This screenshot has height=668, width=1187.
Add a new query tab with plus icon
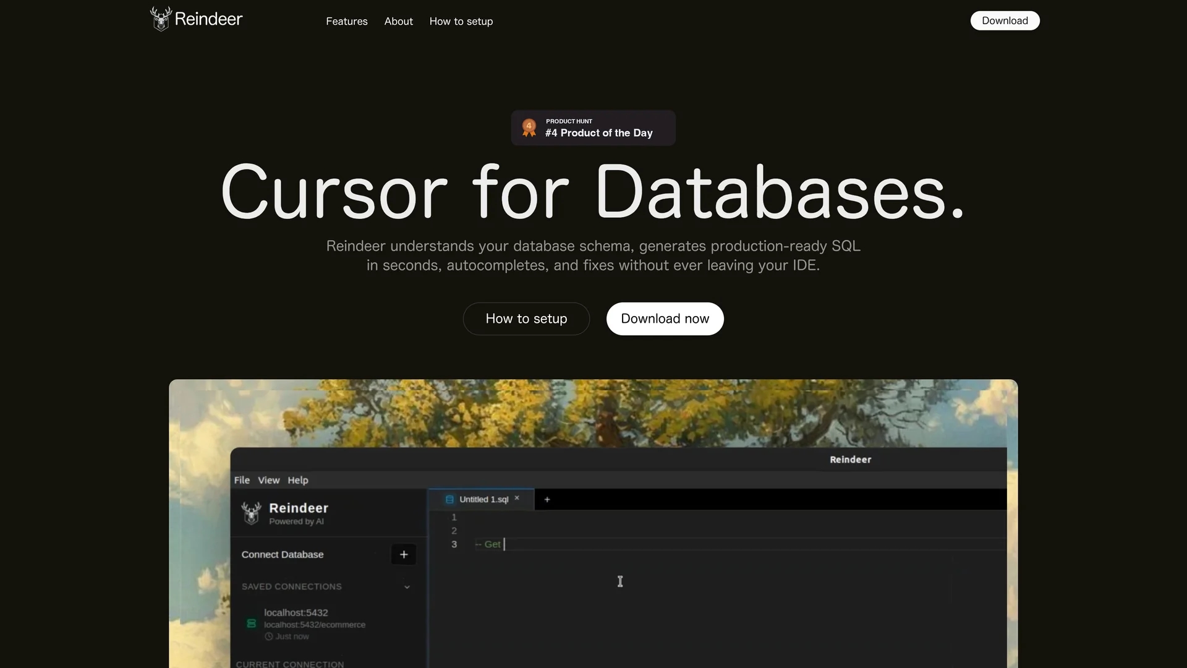pyautogui.click(x=547, y=500)
